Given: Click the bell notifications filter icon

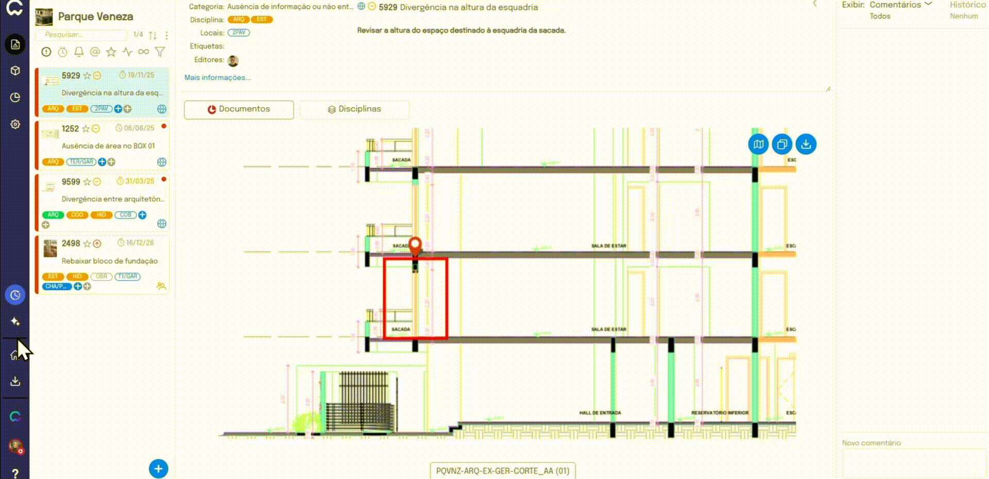Looking at the screenshot, I should coord(79,52).
